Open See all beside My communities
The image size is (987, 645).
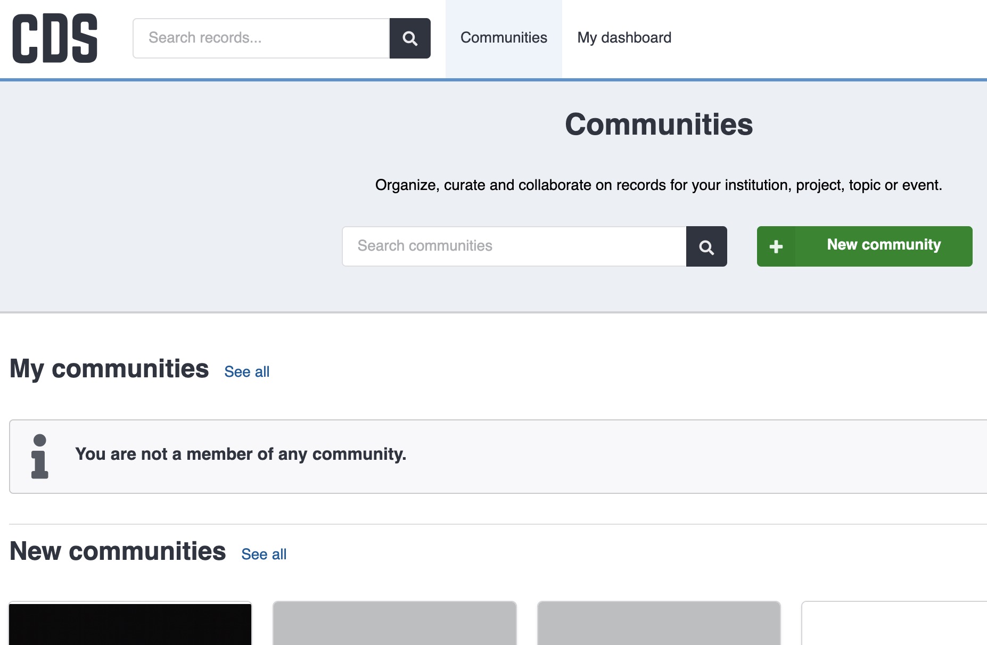[x=246, y=372]
